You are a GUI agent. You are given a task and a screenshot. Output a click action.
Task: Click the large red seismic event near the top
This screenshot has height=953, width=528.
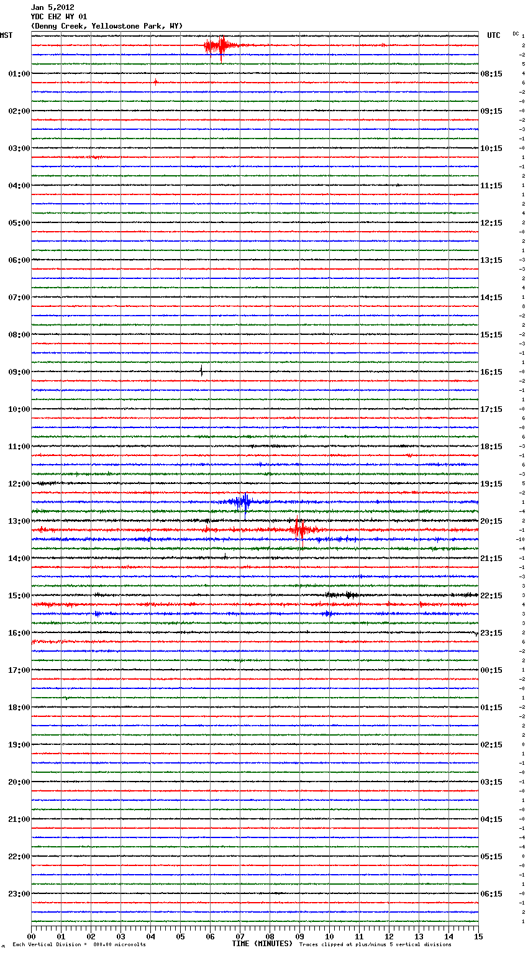pos(221,46)
